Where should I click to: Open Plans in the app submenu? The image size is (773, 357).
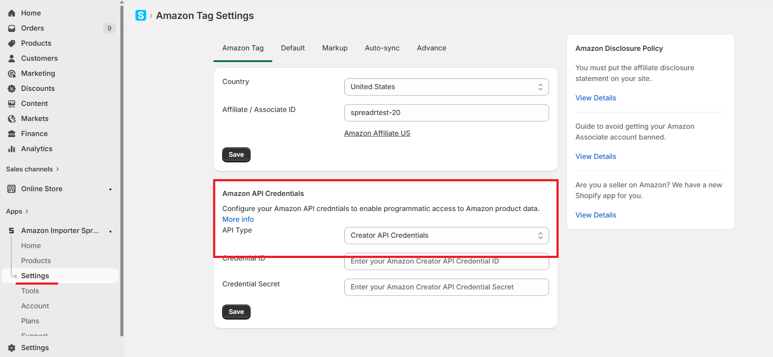pos(30,321)
